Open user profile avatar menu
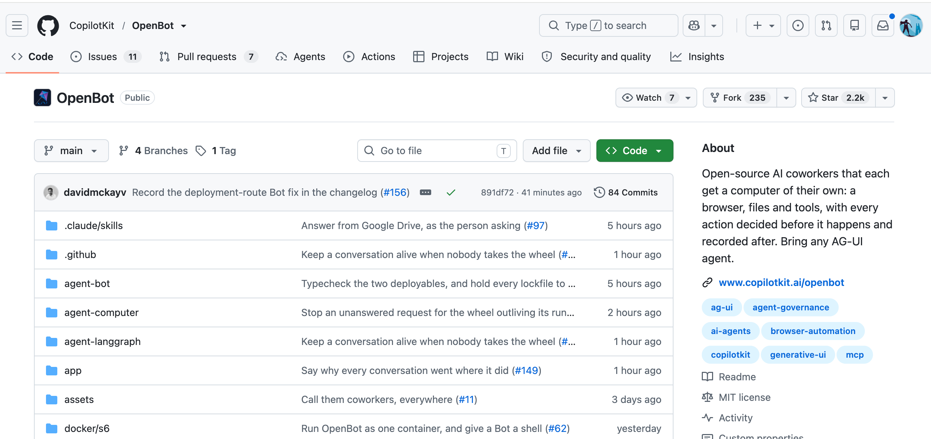 point(911,26)
